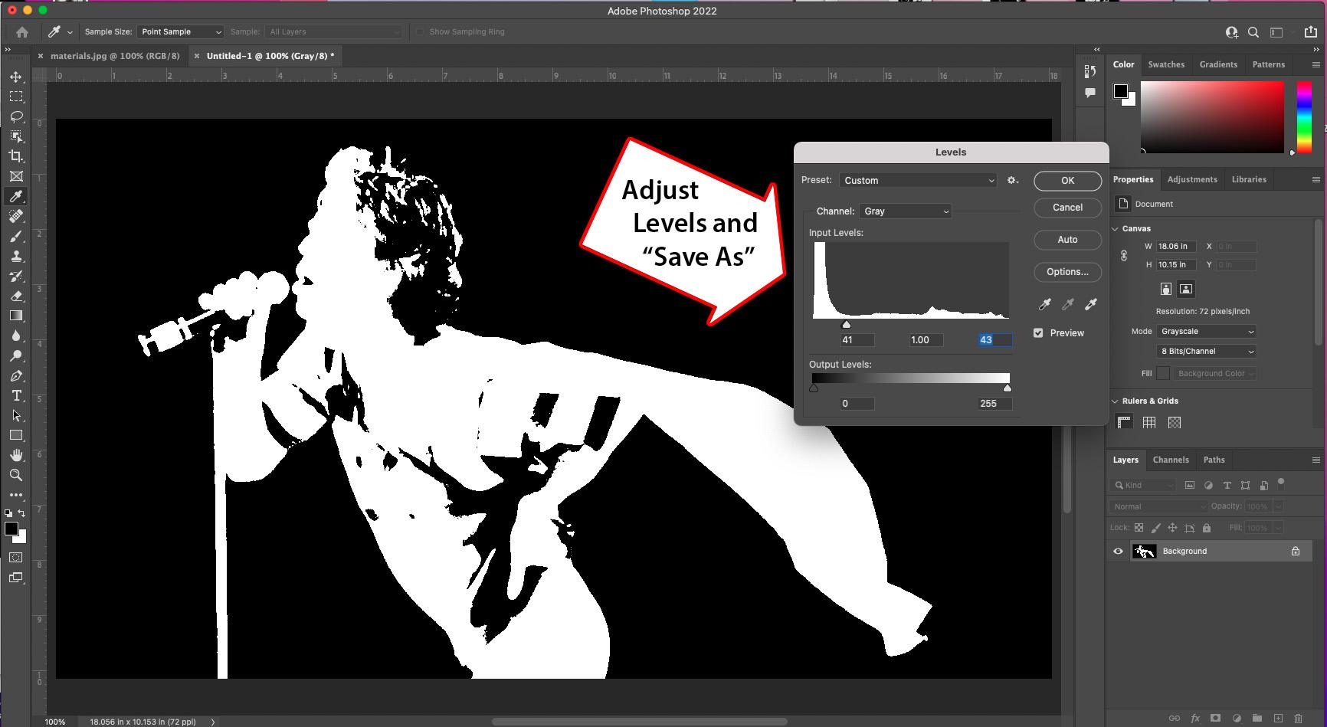1327x727 pixels.
Task: Select the Clone Stamp tool
Action: pos(16,256)
